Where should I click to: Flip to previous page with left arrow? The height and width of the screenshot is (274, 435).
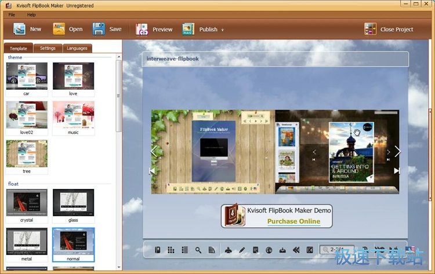(154, 151)
